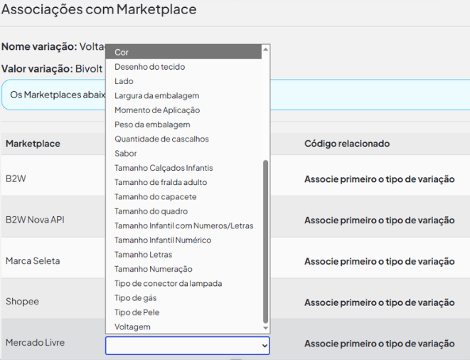Select 'Momento de Aplicação' option
The height and width of the screenshot is (360, 470).
click(x=157, y=110)
